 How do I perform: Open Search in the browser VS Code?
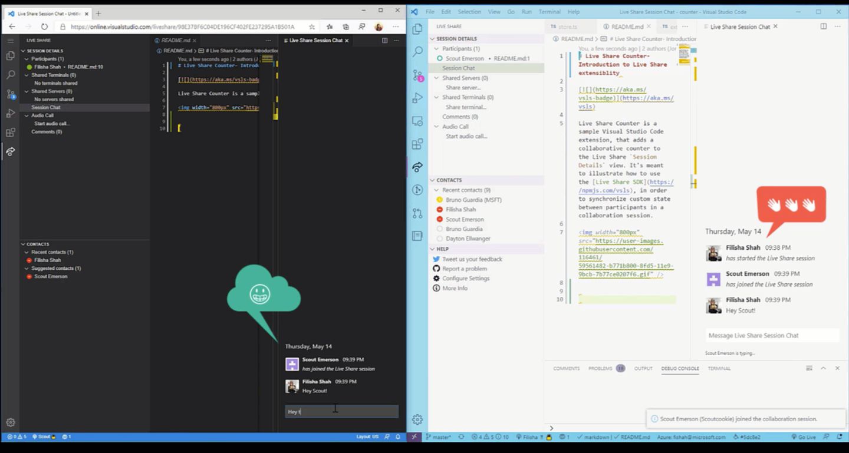[x=10, y=75]
